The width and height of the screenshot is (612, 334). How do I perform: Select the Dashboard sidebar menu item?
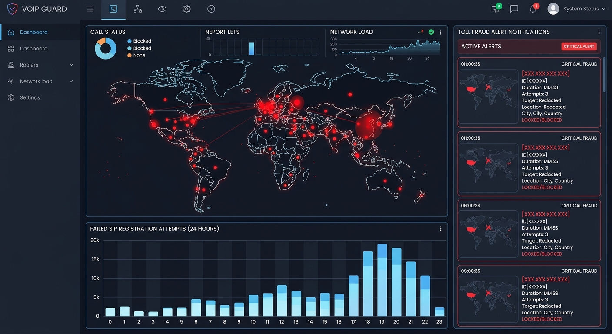coord(34,32)
